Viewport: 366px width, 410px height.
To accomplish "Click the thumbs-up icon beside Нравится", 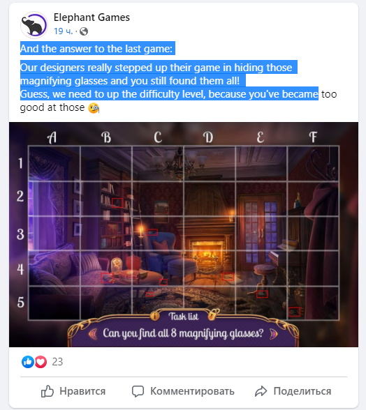I will (x=47, y=391).
